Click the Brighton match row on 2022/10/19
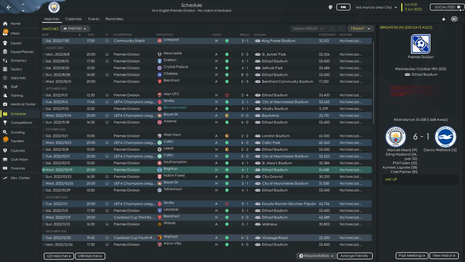The height and width of the screenshot is (262, 465). point(207,170)
